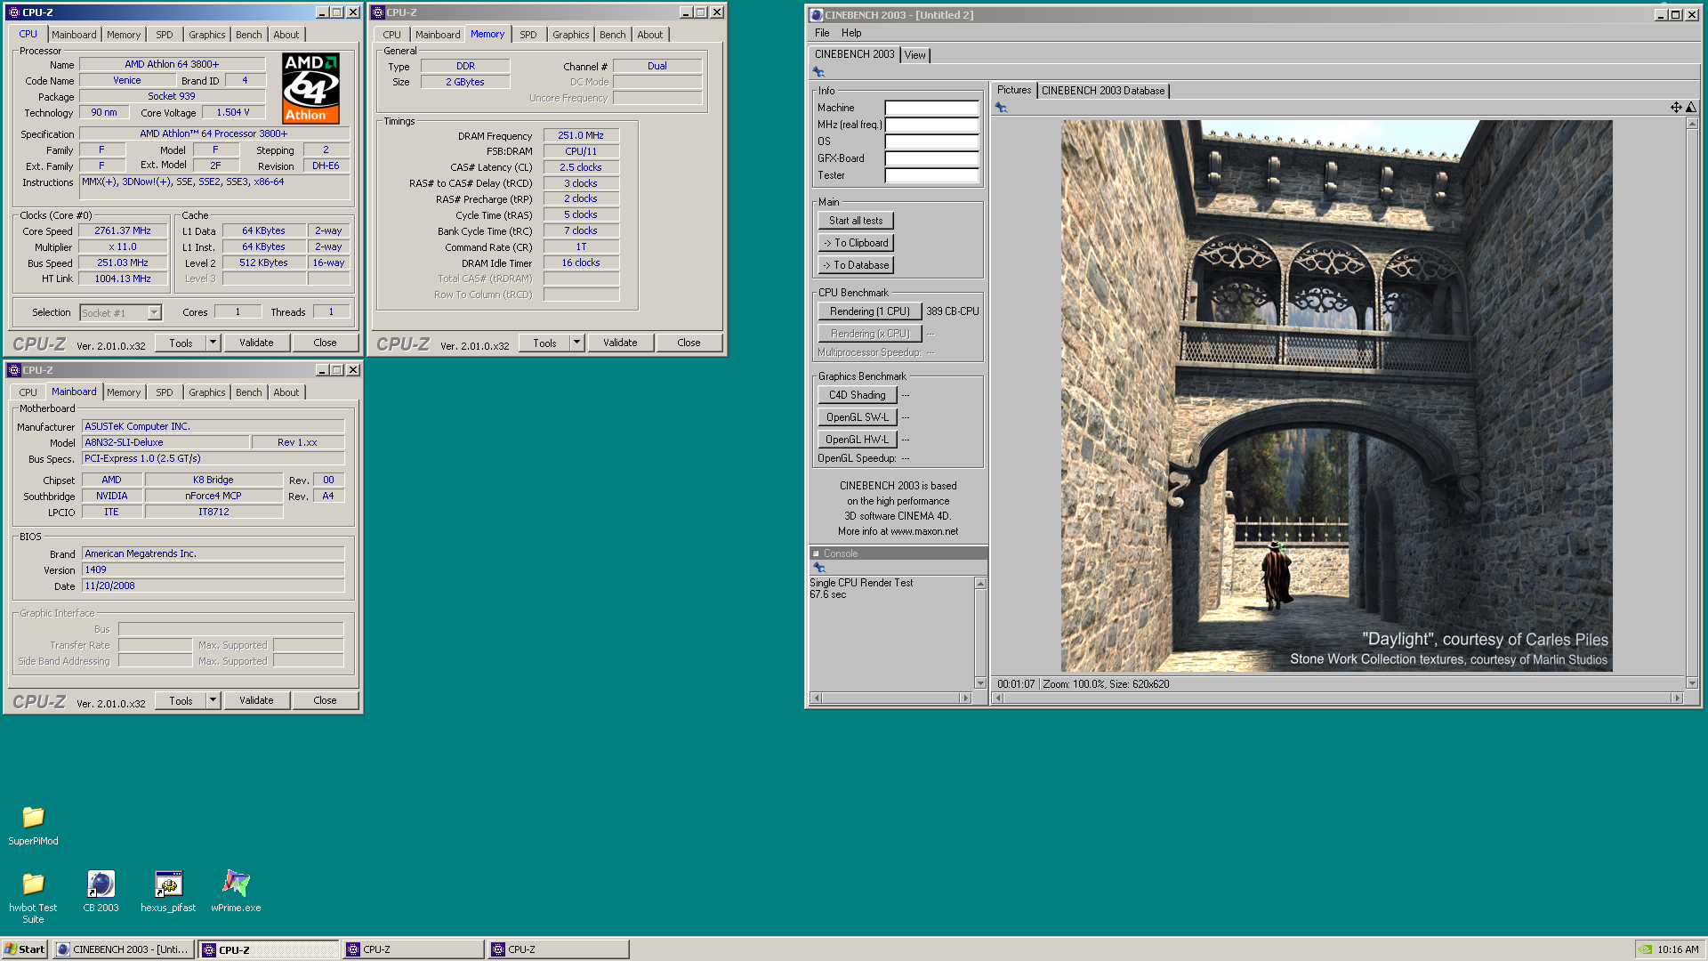Viewport: 1708px width, 961px height.
Task: Open the Windows Start menu
Action: (x=24, y=949)
